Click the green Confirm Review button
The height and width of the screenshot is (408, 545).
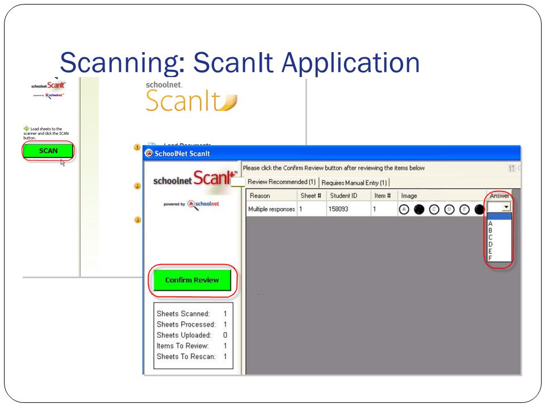pos(192,280)
